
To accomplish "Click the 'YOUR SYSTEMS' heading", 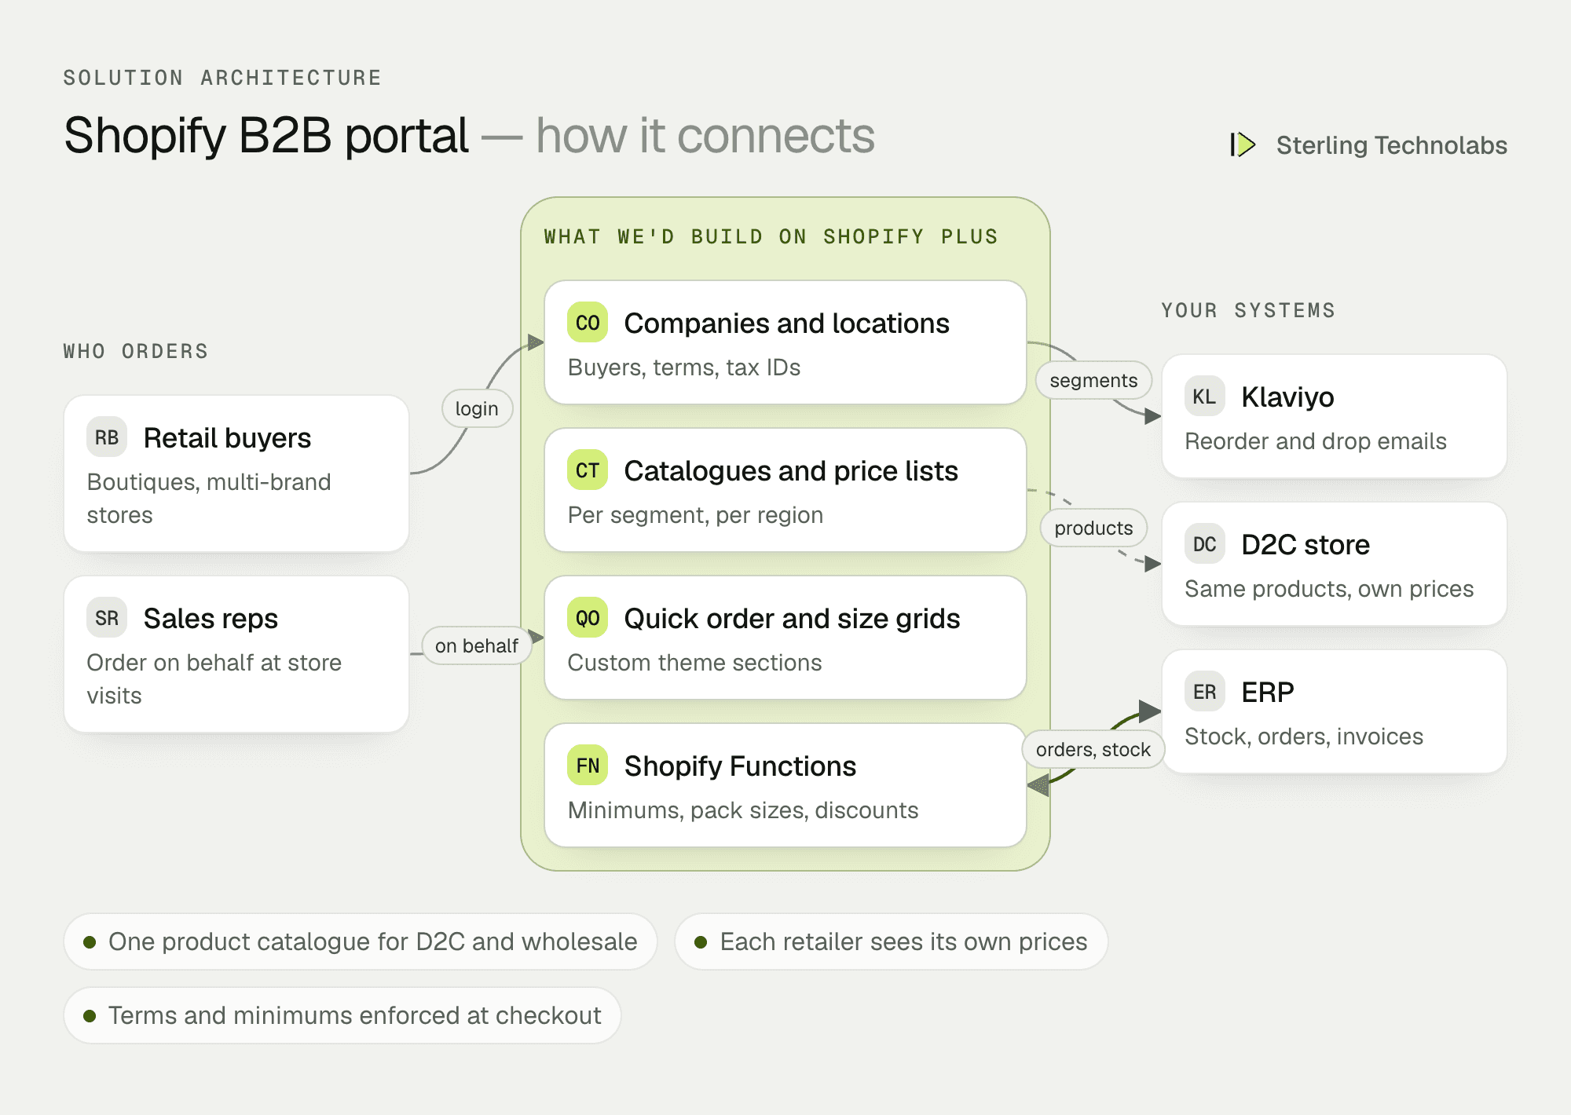I will click(1248, 310).
